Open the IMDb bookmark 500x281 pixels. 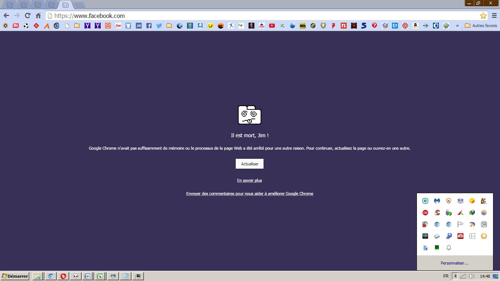pos(302,26)
